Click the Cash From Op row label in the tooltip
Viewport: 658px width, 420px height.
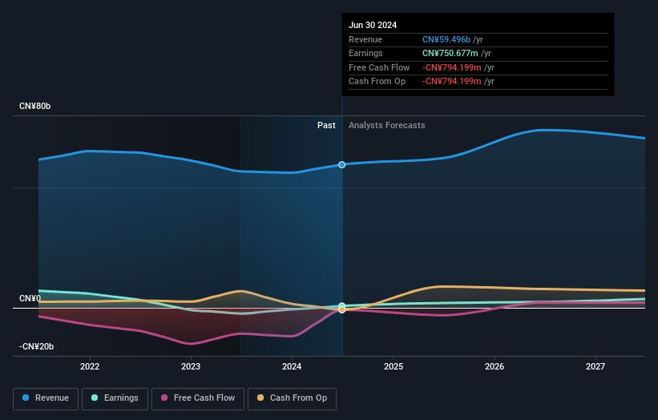pyautogui.click(x=377, y=82)
